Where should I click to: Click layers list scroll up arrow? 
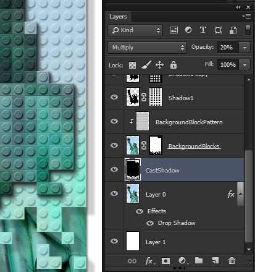click(249, 80)
